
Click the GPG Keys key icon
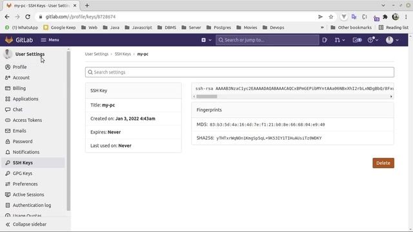(x=8, y=173)
